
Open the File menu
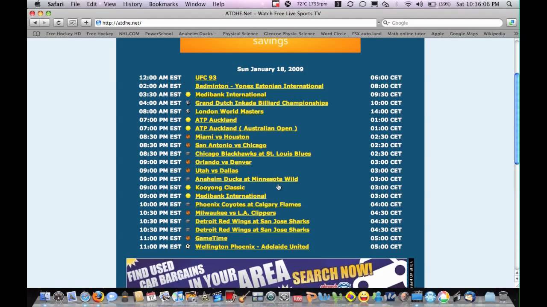click(x=75, y=4)
